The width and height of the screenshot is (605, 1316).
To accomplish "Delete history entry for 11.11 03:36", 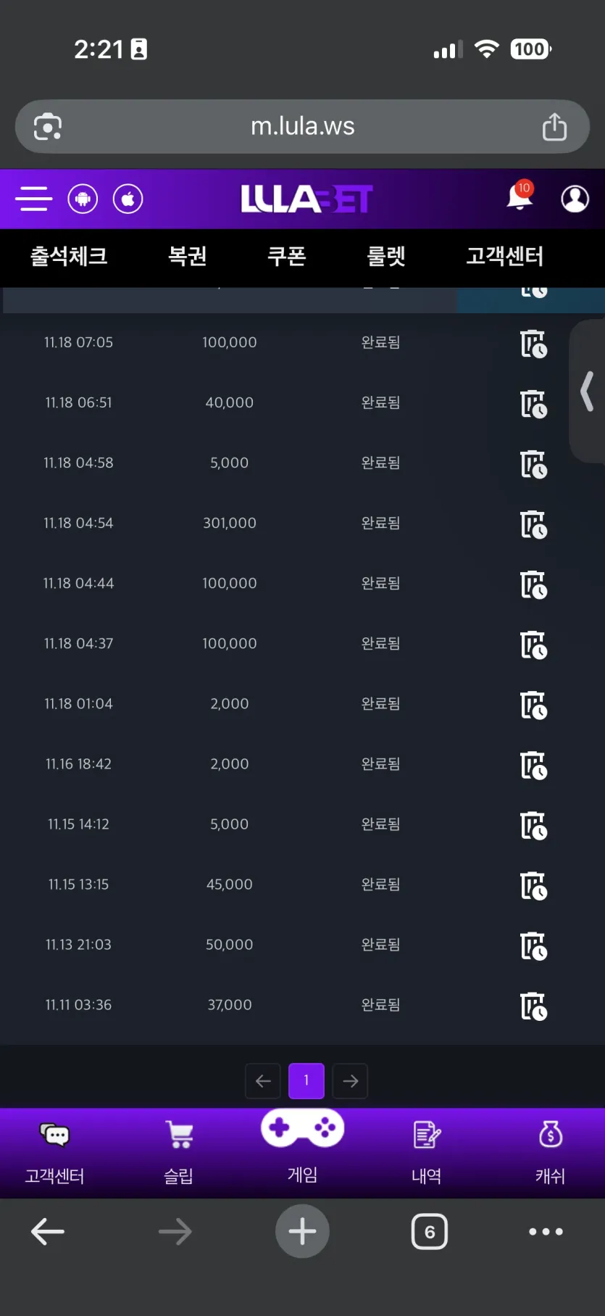I will [533, 1006].
